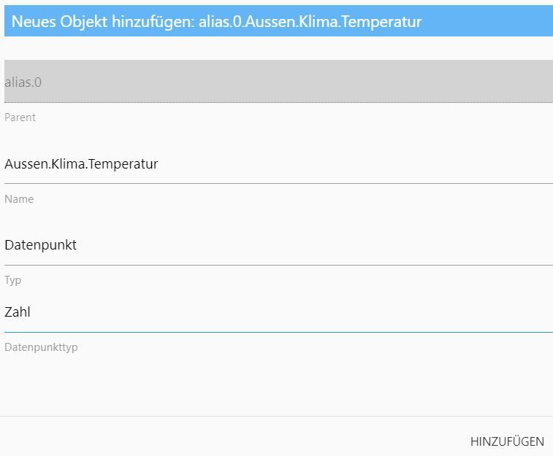Click the greyed-out alias.0 Parent field

pos(278,82)
